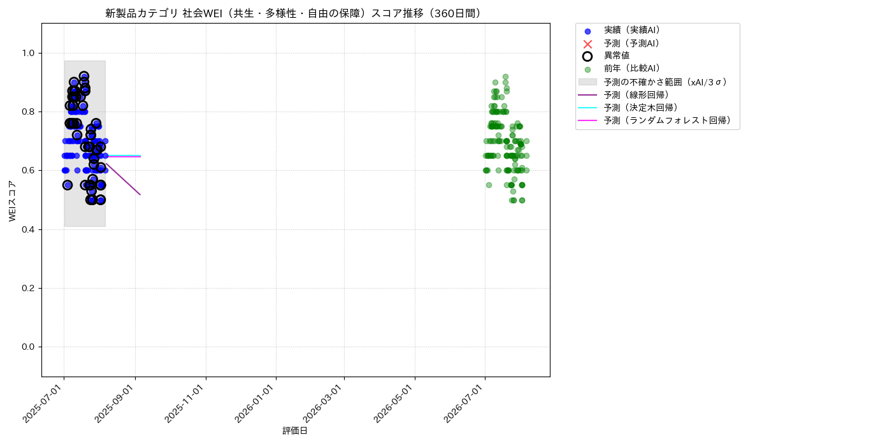Click the downward purple linear regression line

(123, 179)
